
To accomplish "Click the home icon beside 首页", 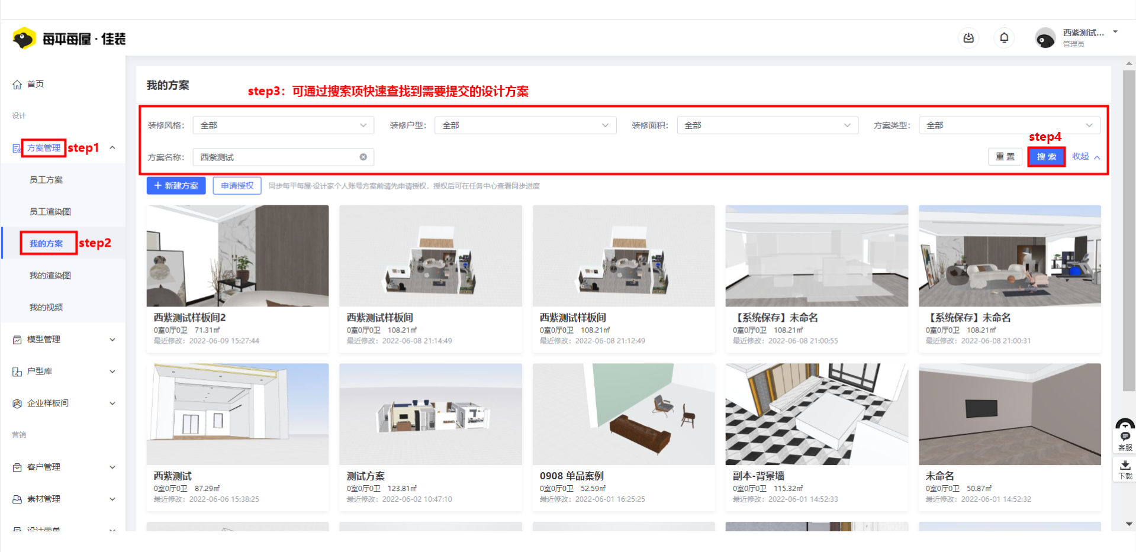I will pos(17,84).
